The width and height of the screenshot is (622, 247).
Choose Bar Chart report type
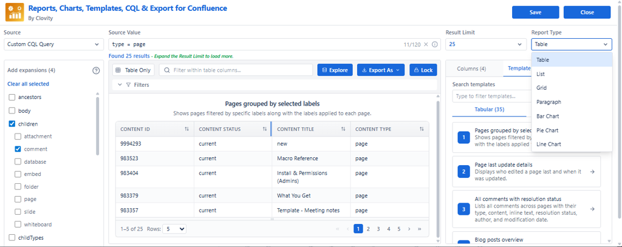pos(572,116)
